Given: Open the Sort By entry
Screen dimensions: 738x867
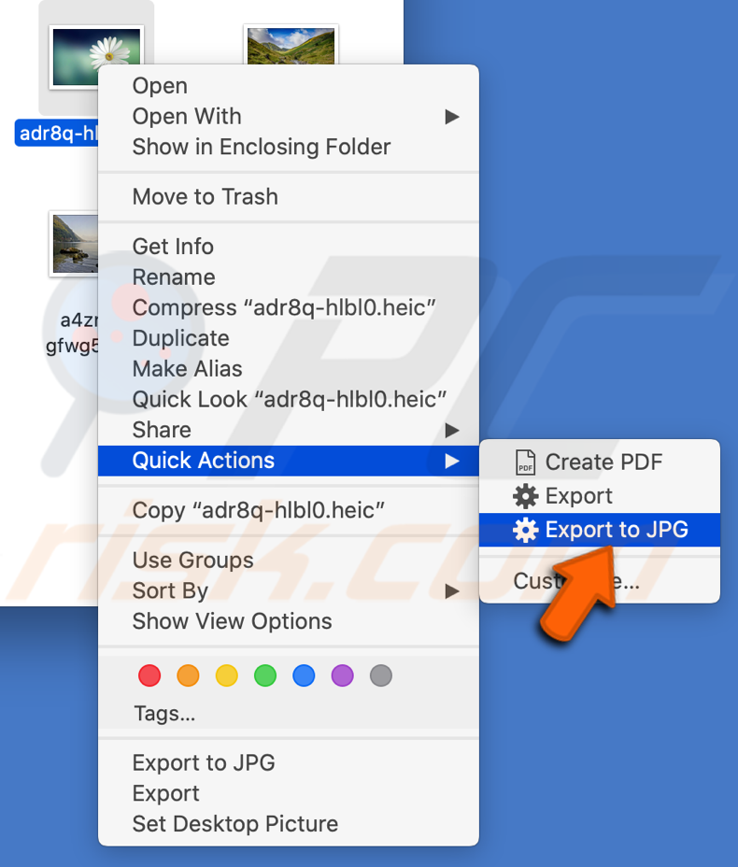Looking at the screenshot, I should click(x=289, y=591).
